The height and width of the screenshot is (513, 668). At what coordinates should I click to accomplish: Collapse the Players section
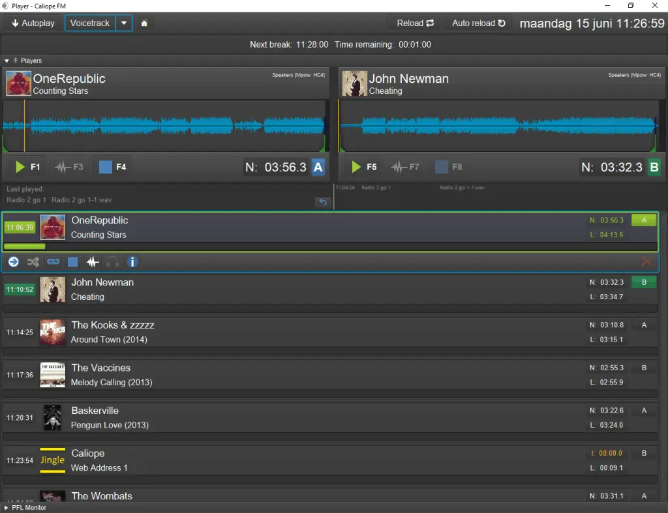click(7, 61)
